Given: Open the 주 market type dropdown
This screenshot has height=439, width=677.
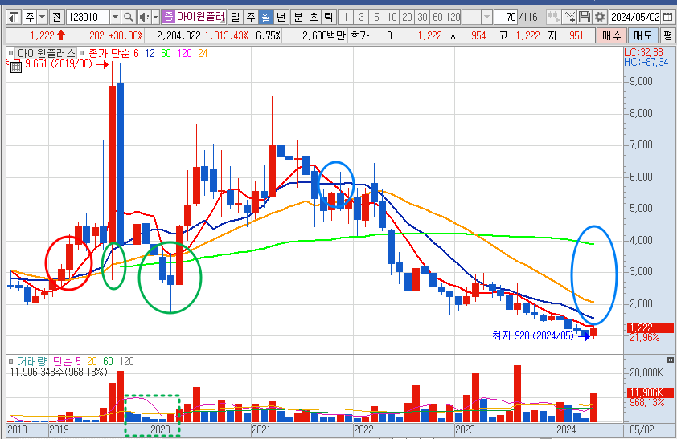Looking at the screenshot, I should (x=43, y=17).
